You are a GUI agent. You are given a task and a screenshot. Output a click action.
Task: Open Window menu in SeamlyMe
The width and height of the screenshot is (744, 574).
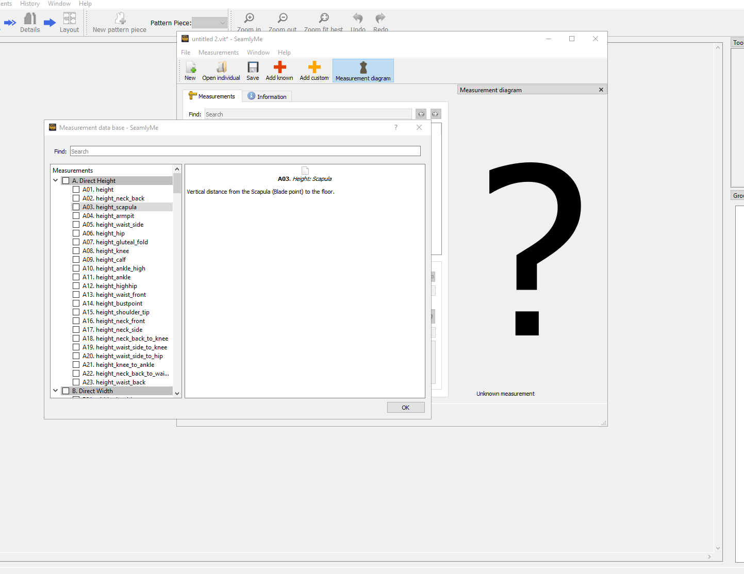[x=258, y=53]
